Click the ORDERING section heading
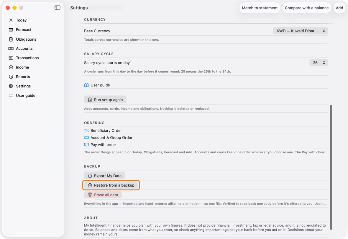The height and width of the screenshot is (239, 348). [x=94, y=123]
